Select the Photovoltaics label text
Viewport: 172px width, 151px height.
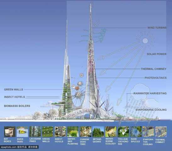tap(156, 78)
